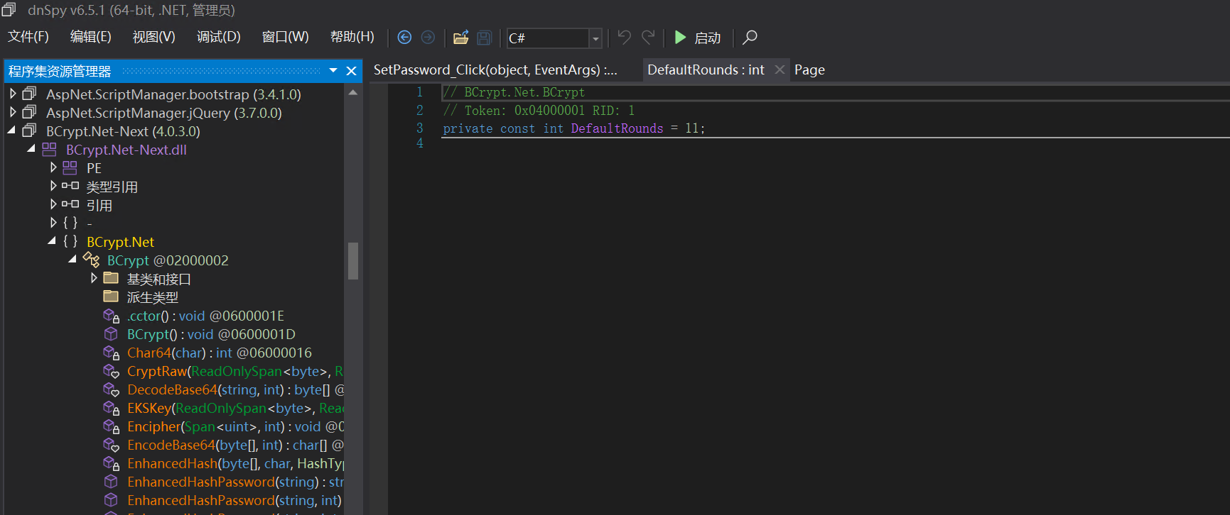The width and height of the screenshot is (1230, 515).
Task: Open the C# language dropdown
Action: click(595, 38)
